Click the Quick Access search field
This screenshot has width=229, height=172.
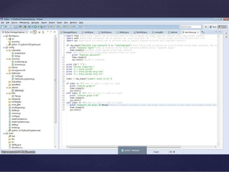click(190, 27)
